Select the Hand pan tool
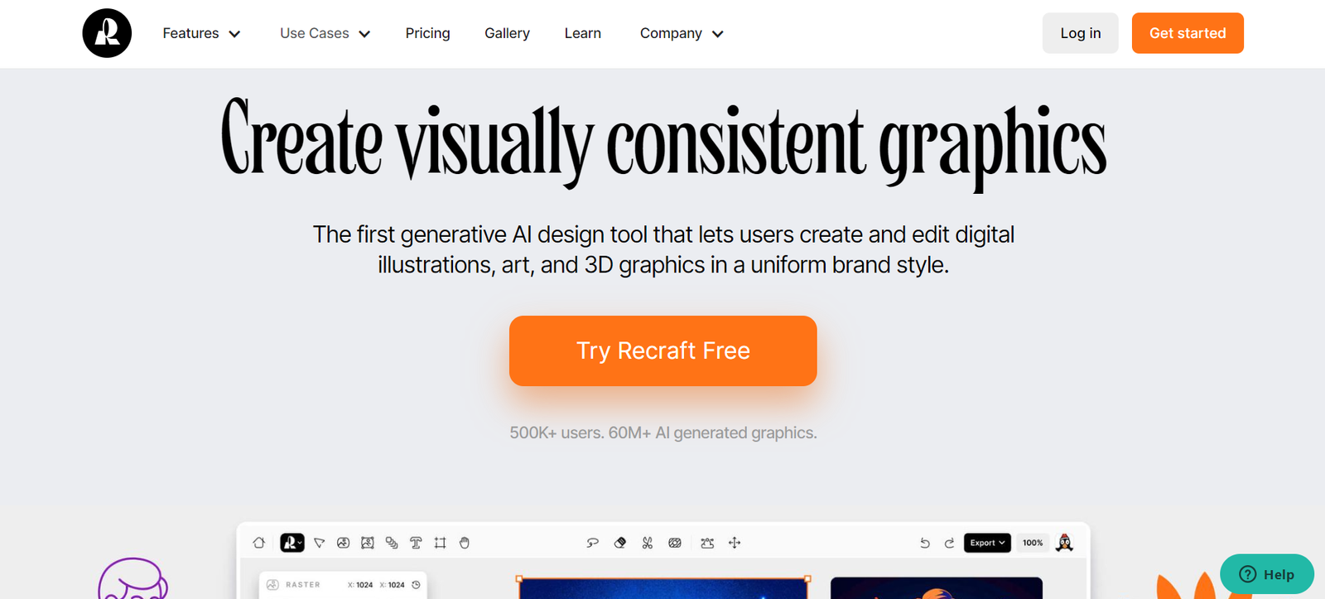The width and height of the screenshot is (1325, 599). click(x=465, y=543)
